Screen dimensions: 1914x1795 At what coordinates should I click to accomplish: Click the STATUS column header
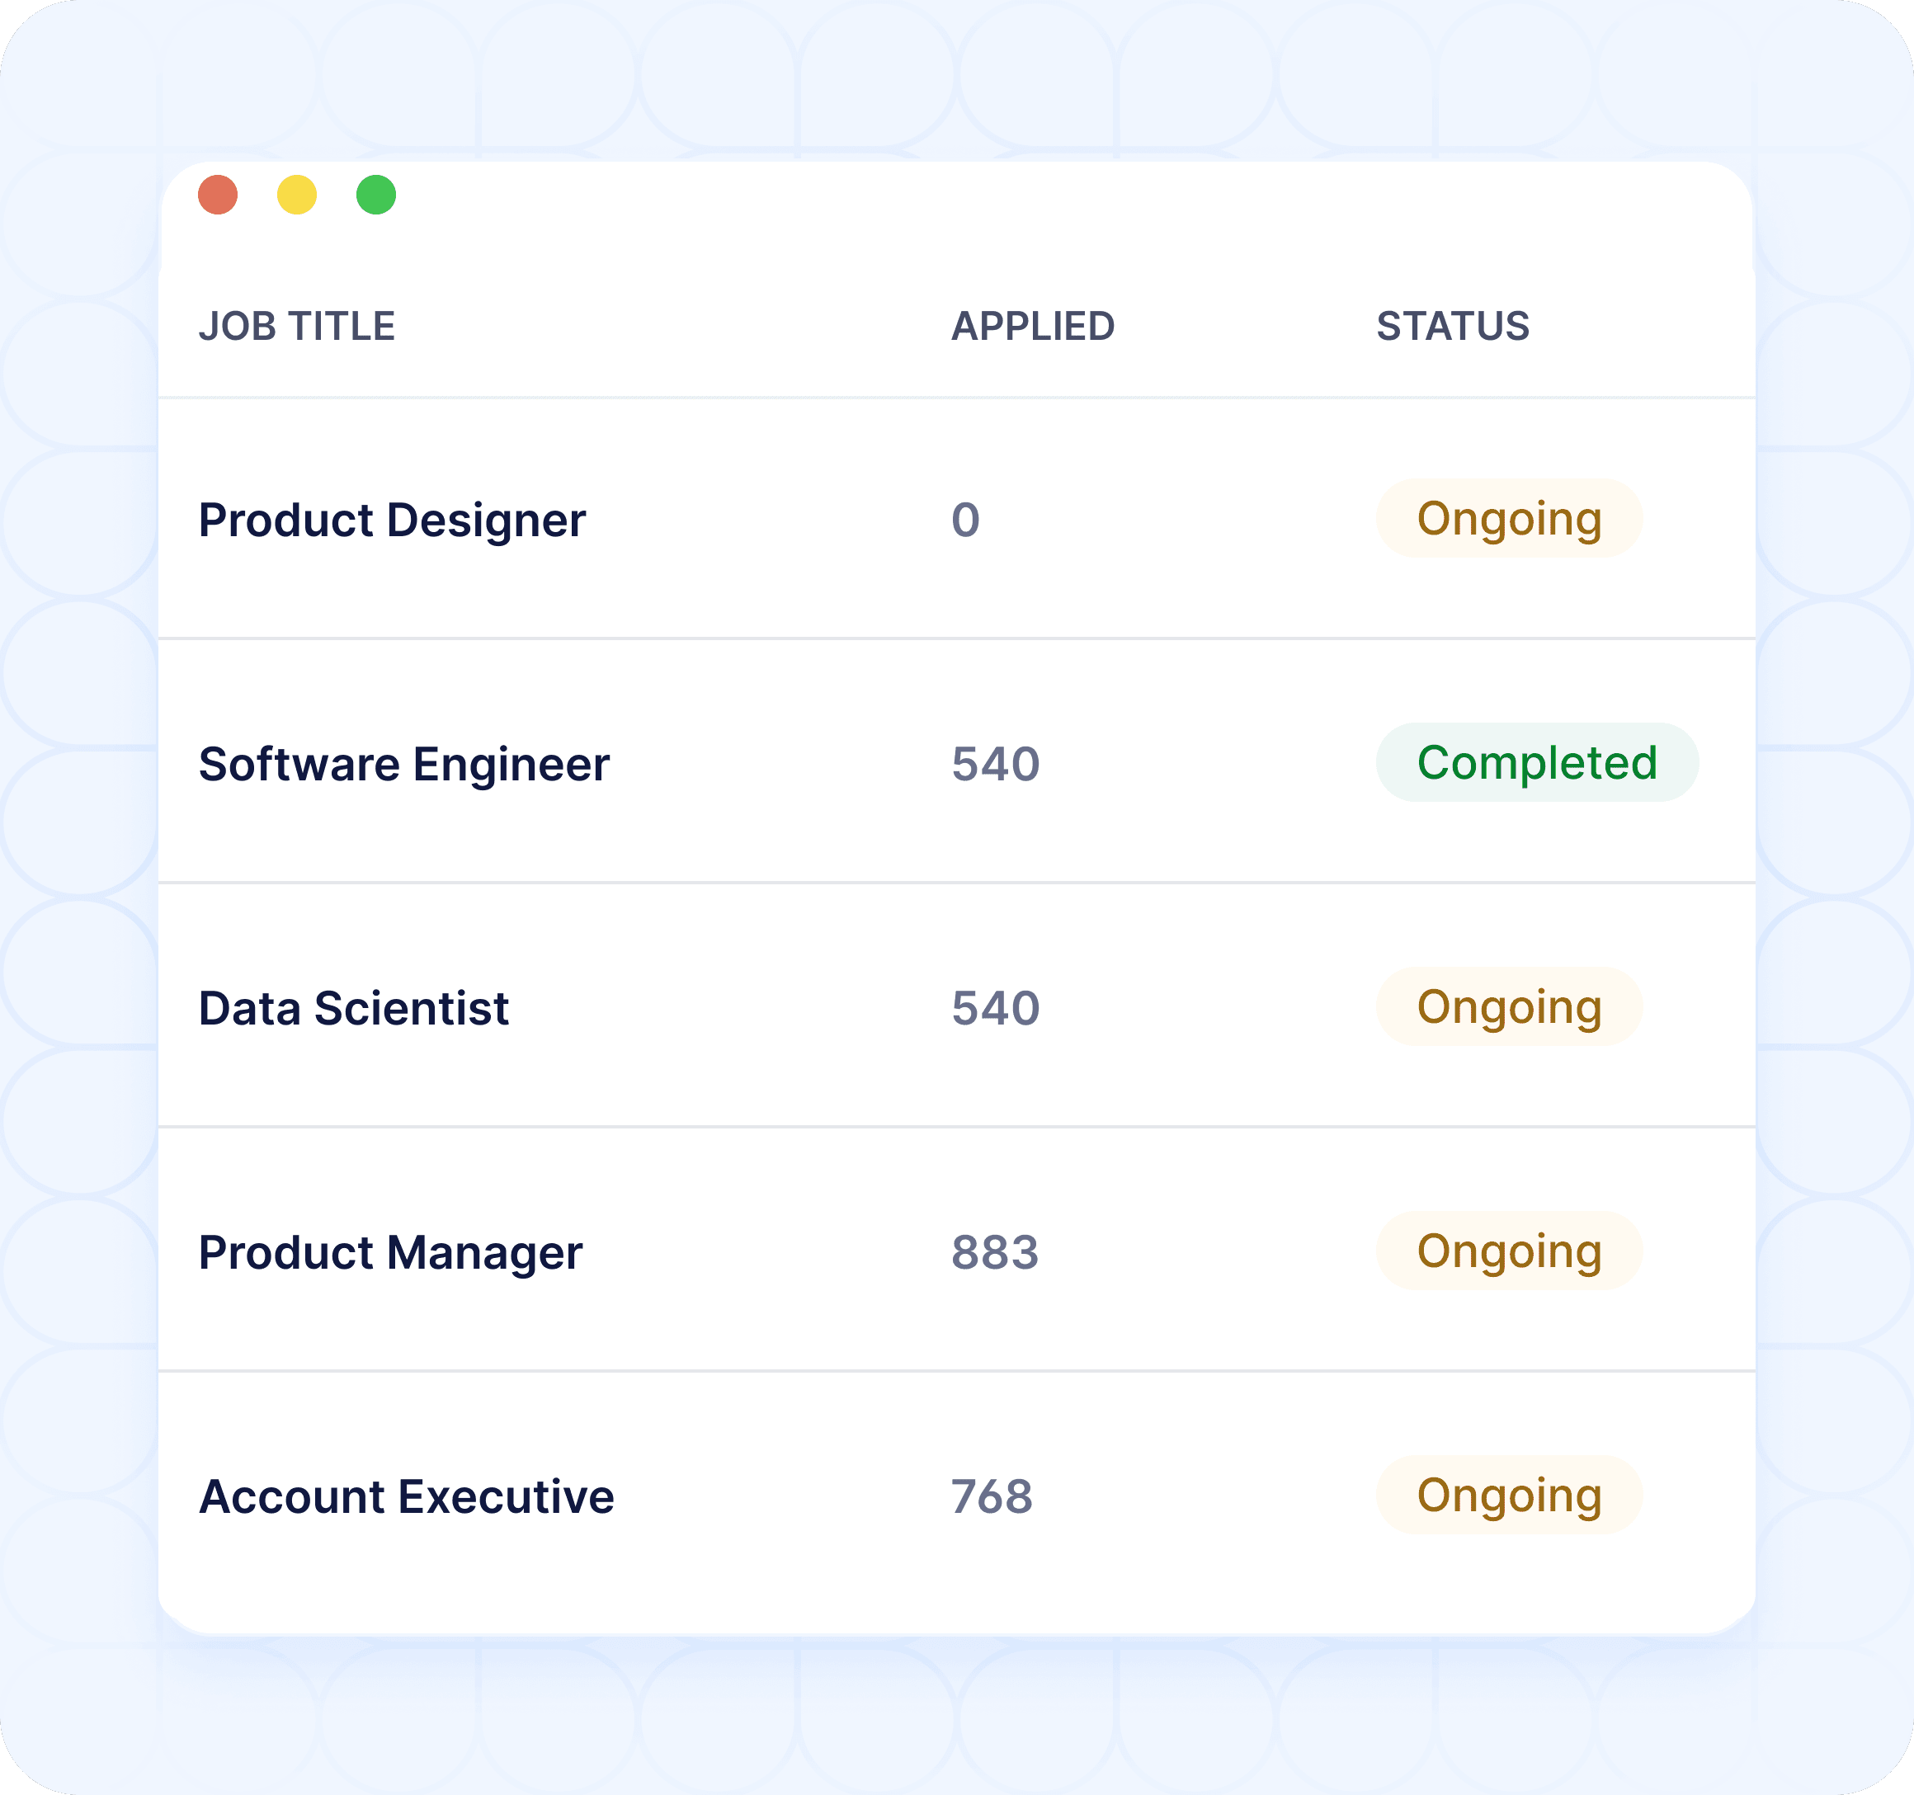point(1452,327)
